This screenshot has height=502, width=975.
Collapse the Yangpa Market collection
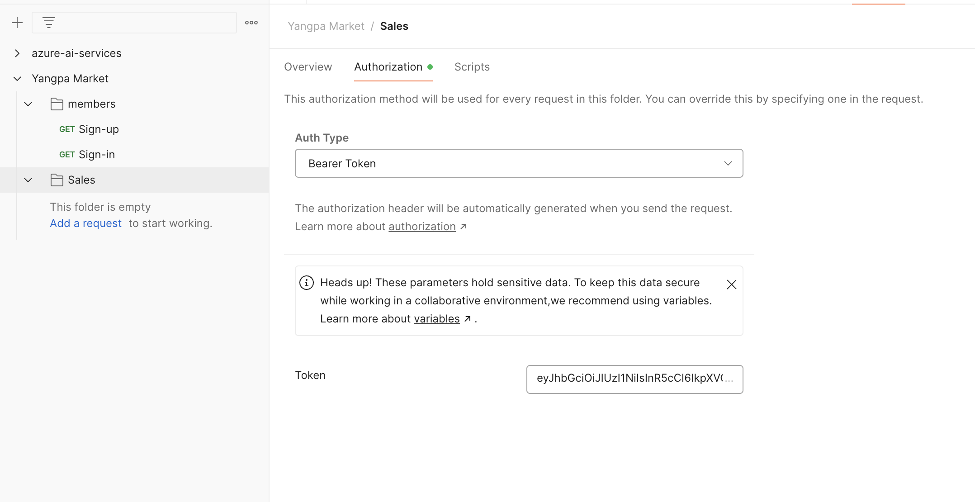pos(17,79)
